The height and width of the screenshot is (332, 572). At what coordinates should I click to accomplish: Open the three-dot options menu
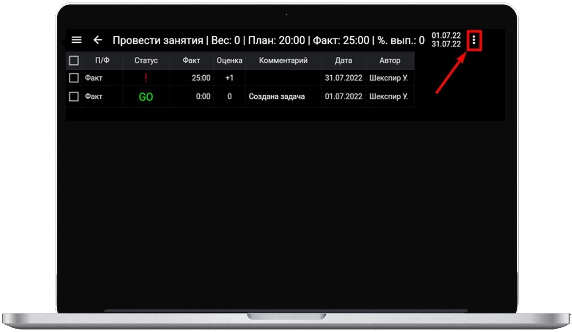coord(474,41)
